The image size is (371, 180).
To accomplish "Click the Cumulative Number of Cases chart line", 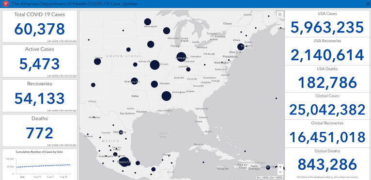I will pyautogui.click(x=43, y=166).
